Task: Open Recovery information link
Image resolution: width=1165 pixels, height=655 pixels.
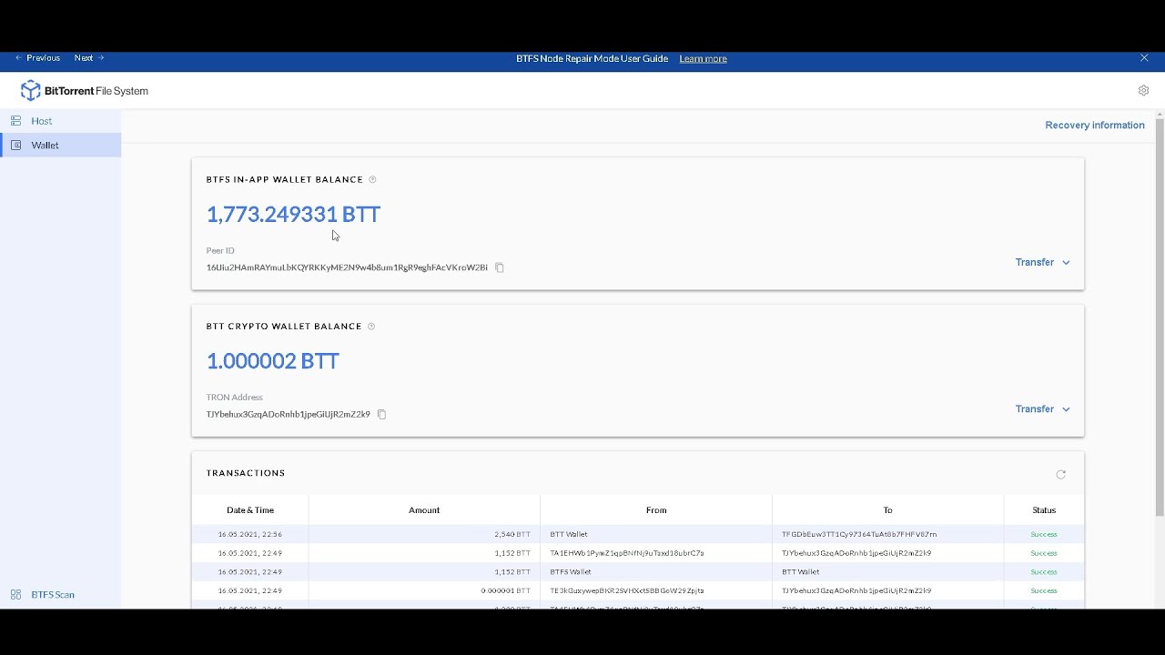Action: (1095, 125)
